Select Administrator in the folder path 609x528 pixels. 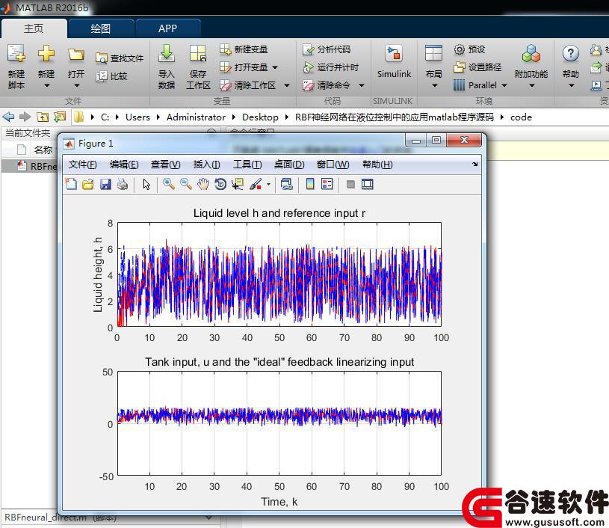(x=196, y=117)
